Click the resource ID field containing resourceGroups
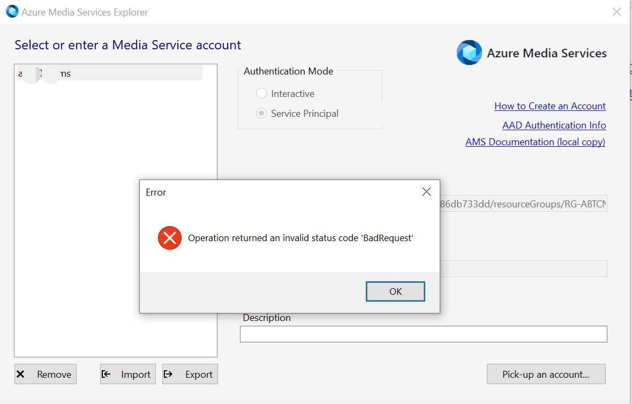 click(523, 204)
